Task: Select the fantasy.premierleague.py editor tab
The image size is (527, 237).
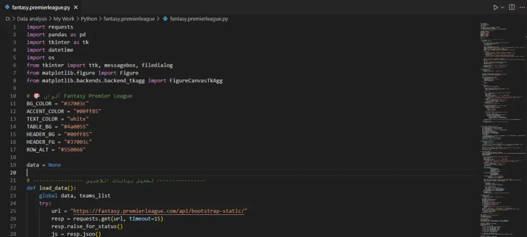Action: coord(41,7)
